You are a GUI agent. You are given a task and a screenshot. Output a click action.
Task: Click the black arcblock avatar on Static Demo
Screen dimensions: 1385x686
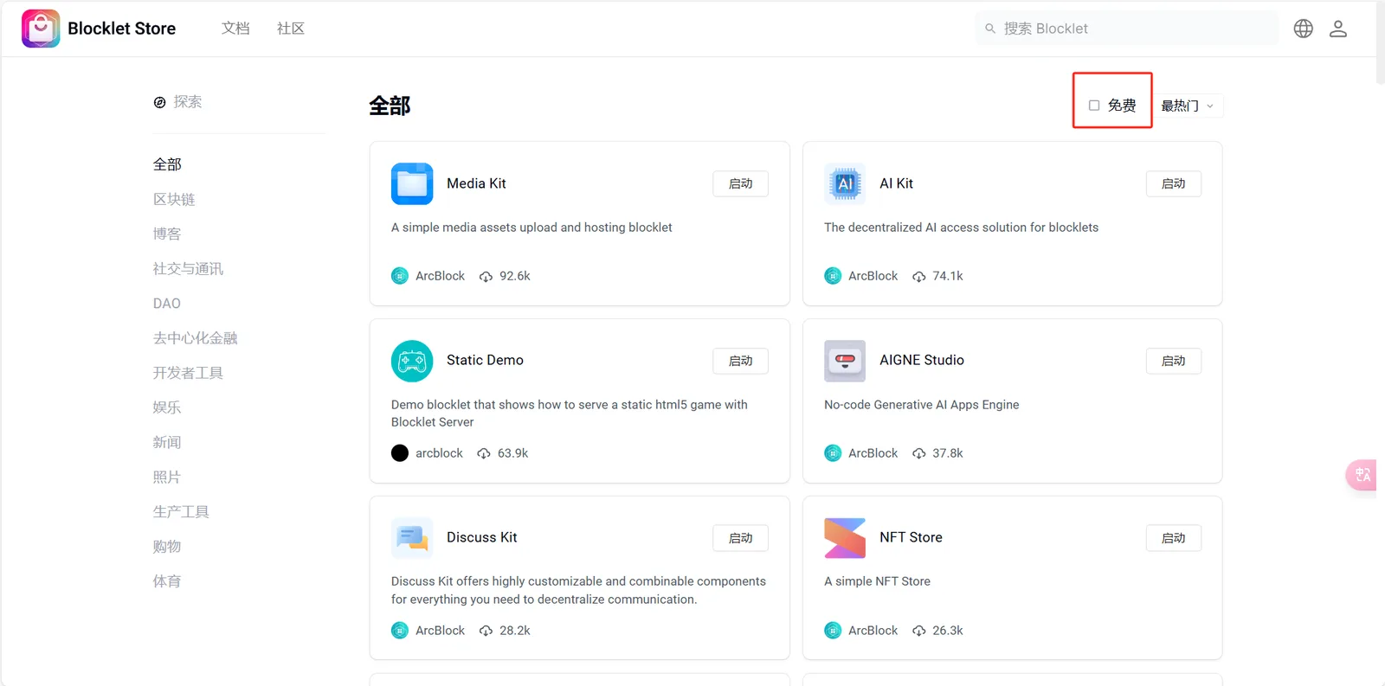(400, 453)
